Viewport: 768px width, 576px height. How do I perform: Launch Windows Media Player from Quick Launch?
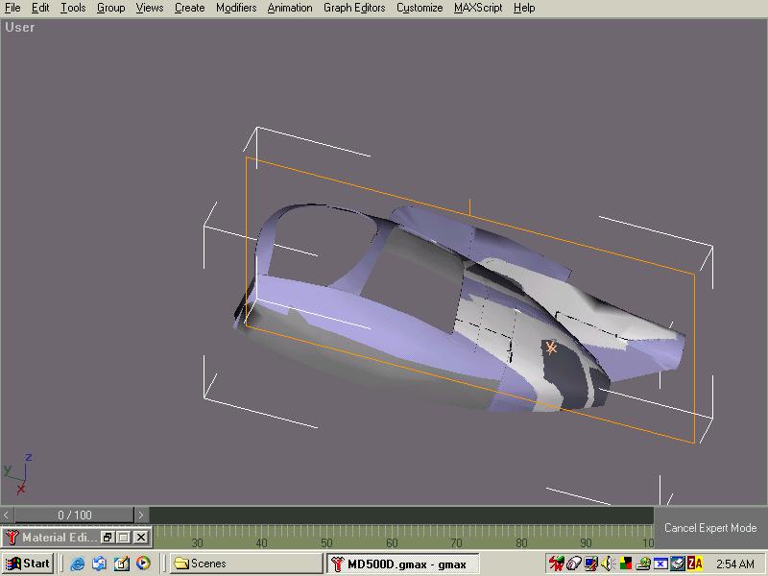pos(143,564)
